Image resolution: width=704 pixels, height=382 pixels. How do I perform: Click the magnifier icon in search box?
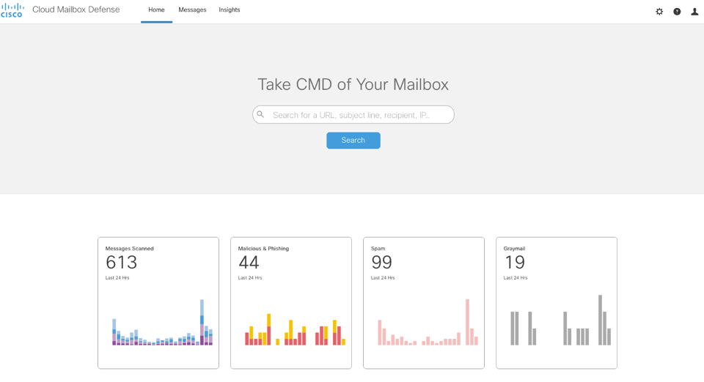(x=260, y=114)
